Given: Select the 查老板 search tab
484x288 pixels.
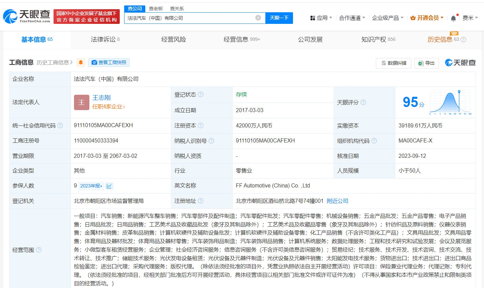Looking at the screenshot, I should tap(156, 9).
